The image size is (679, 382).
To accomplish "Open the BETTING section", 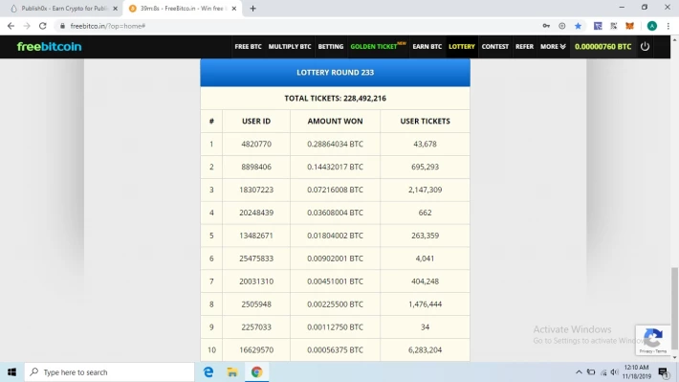I will coord(330,46).
